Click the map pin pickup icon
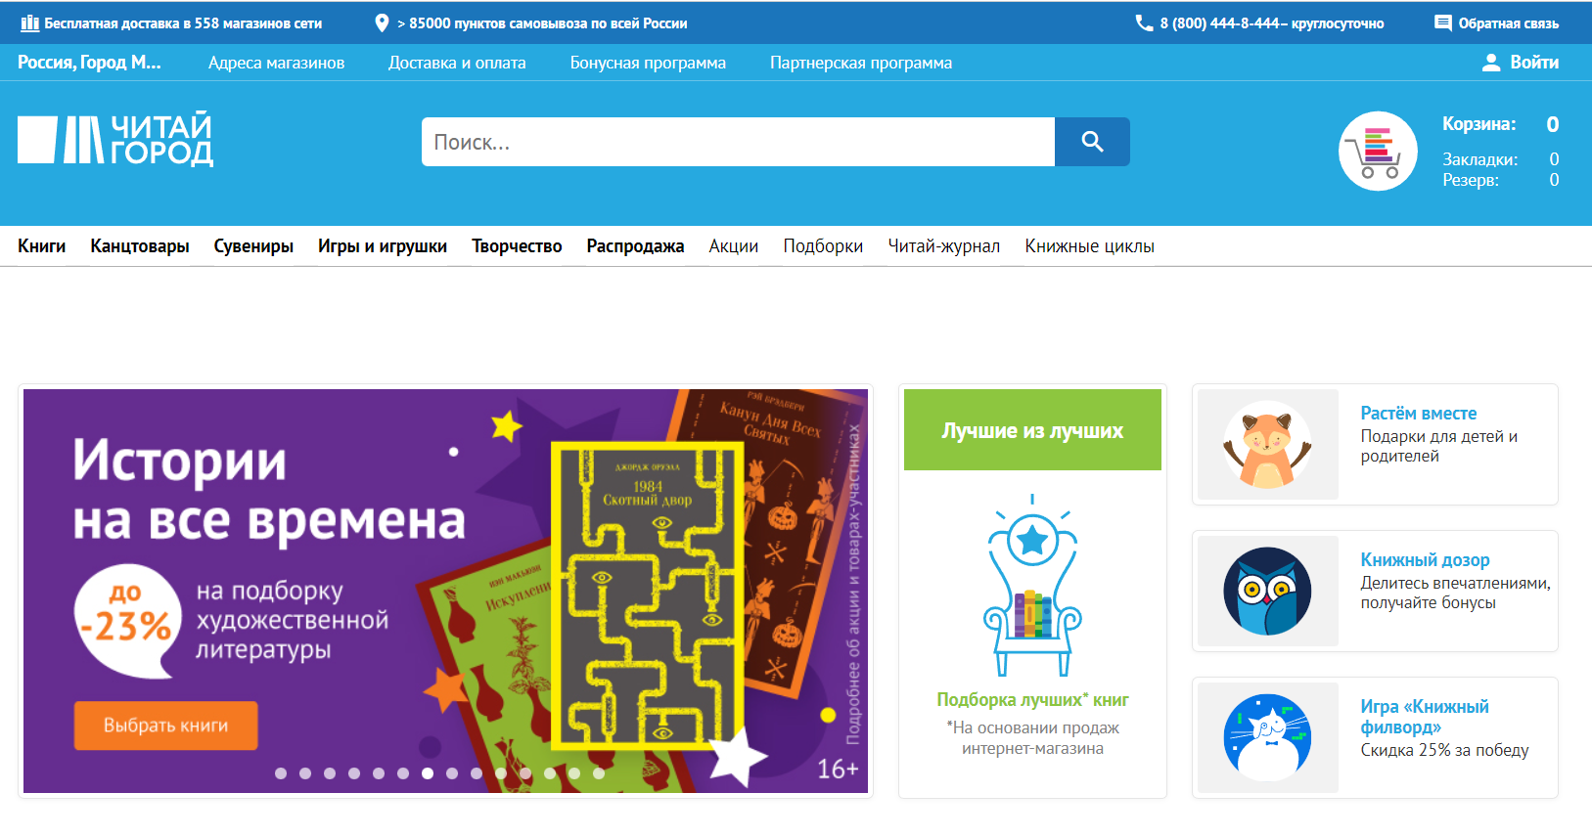 [382, 22]
